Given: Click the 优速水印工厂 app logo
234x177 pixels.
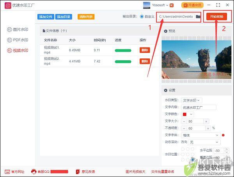Looking at the screenshot, I should pos(8,5).
